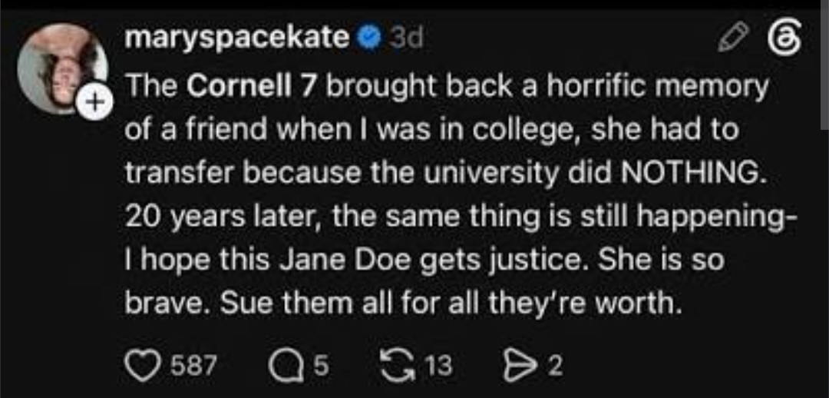This screenshot has width=829, height=398.
Task: View the 2 shares count
Action: [x=553, y=366]
